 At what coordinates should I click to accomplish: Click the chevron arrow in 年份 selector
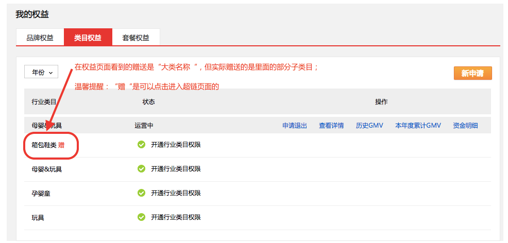[50, 73]
